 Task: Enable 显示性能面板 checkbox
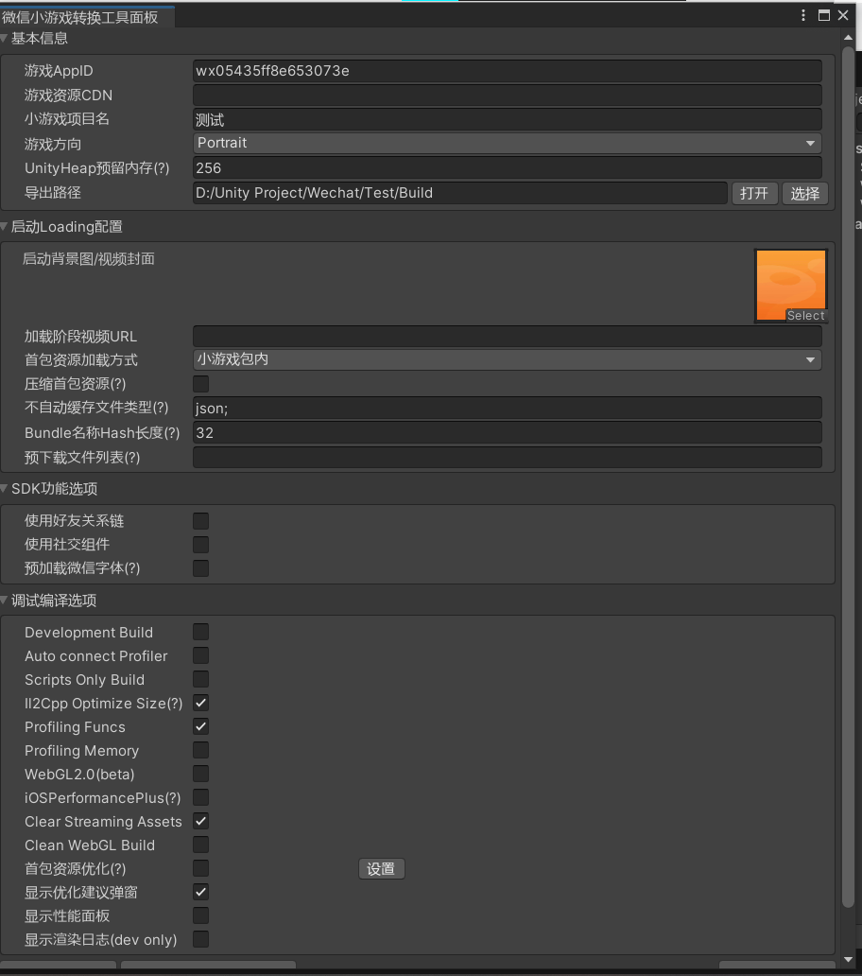tap(201, 915)
